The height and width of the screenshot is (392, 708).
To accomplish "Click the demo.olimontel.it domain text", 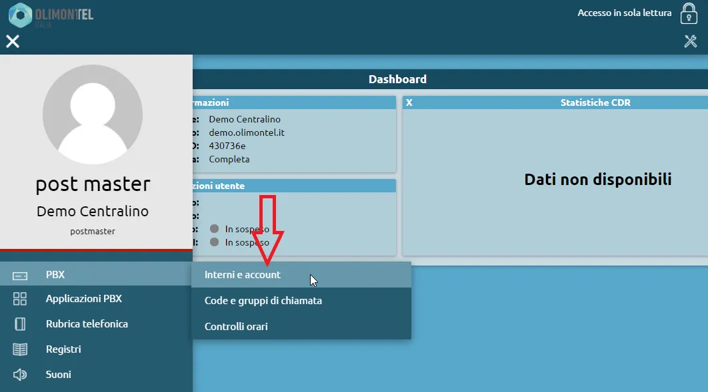I will point(247,132).
